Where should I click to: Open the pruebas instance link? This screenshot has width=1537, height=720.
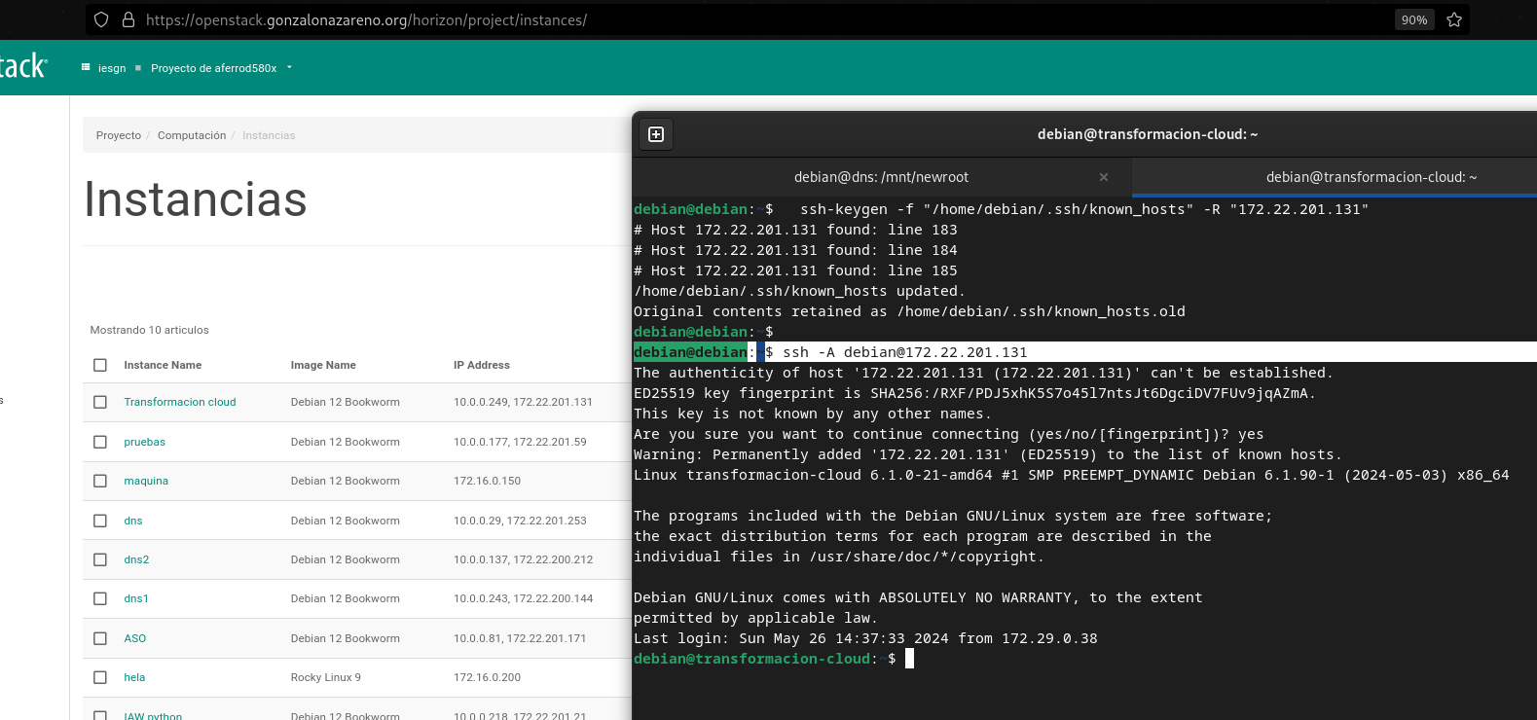pyautogui.click(x=145, y=442)
